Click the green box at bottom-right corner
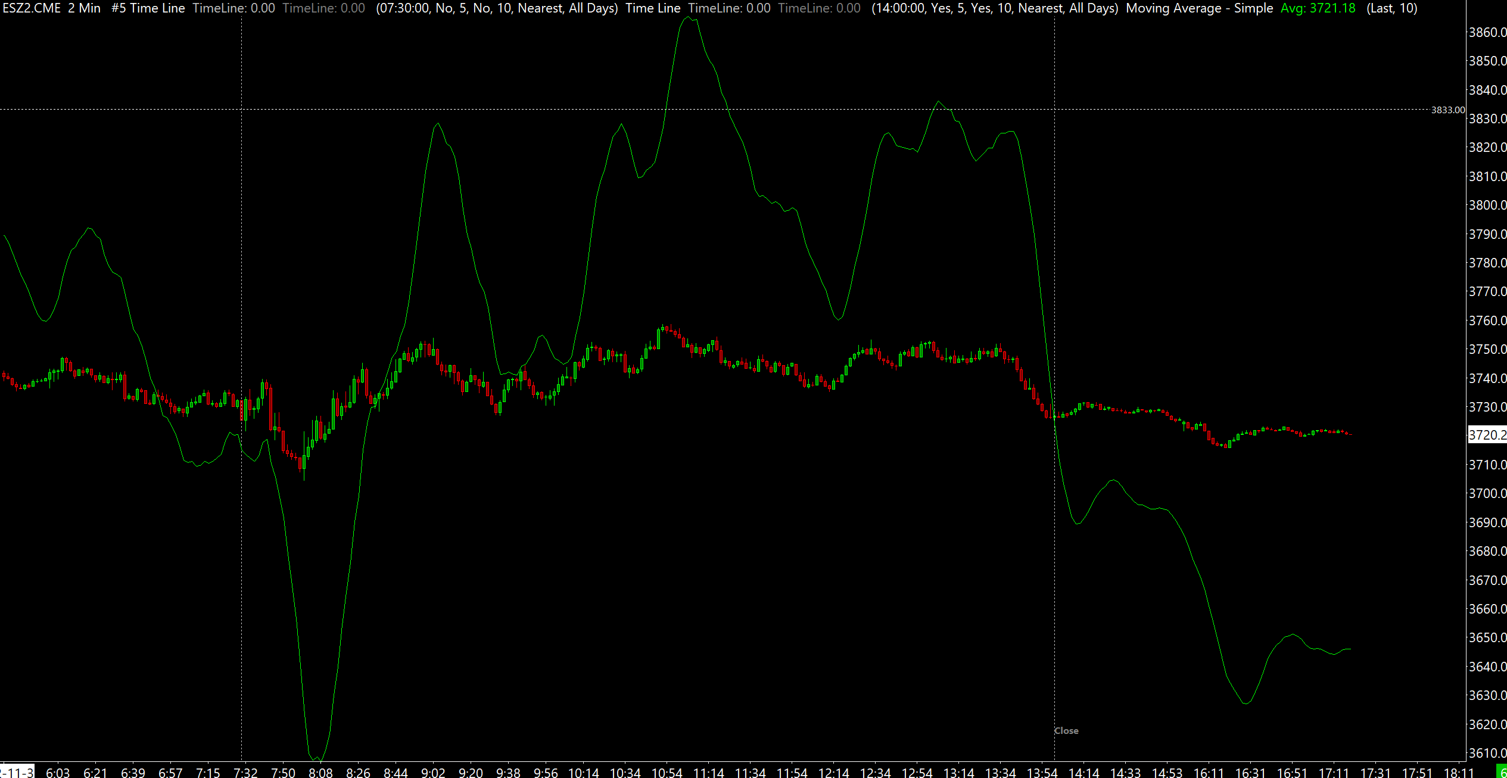Image resolution: width=1507 pixels, height=778 pixels. point(1502,772)
